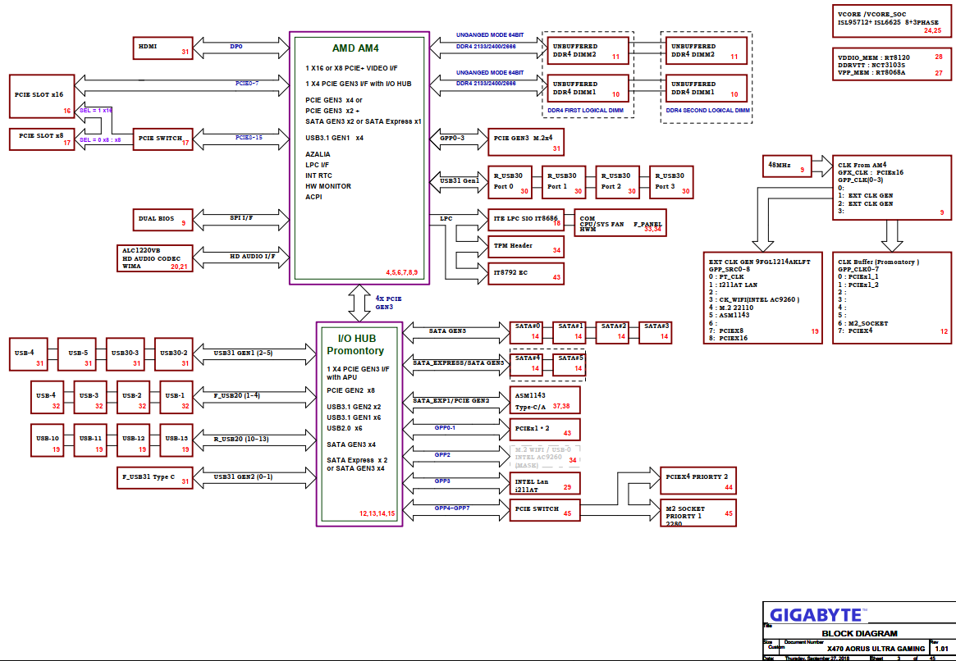Select the SATA#0 block
The image size is (956, 661).
[527, 333]
